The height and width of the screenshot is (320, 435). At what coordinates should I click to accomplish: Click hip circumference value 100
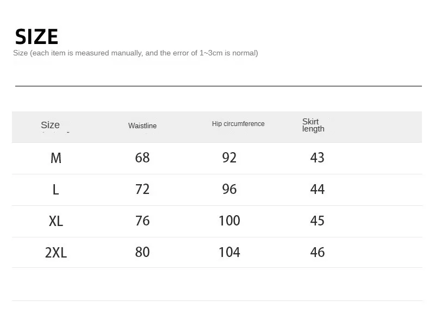(x=229, y=221)
